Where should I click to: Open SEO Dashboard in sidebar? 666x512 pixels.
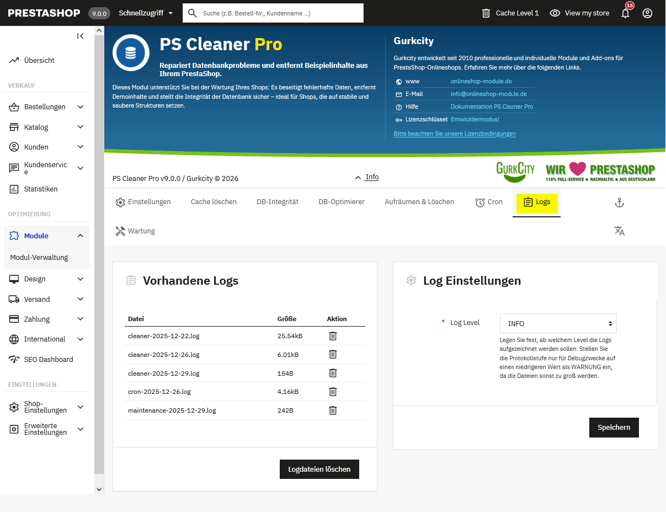[49, 360]
